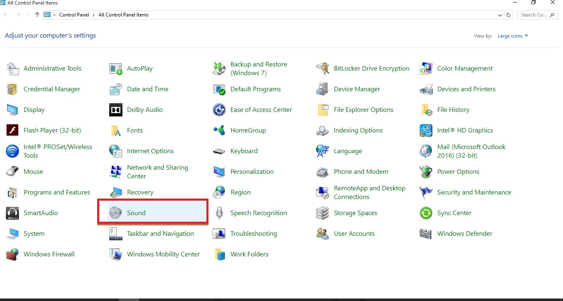Open the Work Folders icon
The height and width of the screenshot is (301, 563).
pos(219,254)
